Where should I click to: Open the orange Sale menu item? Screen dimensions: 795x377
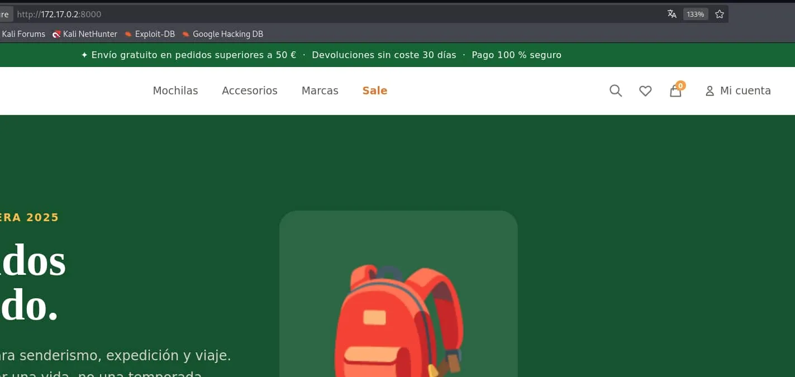pos(375,90)
